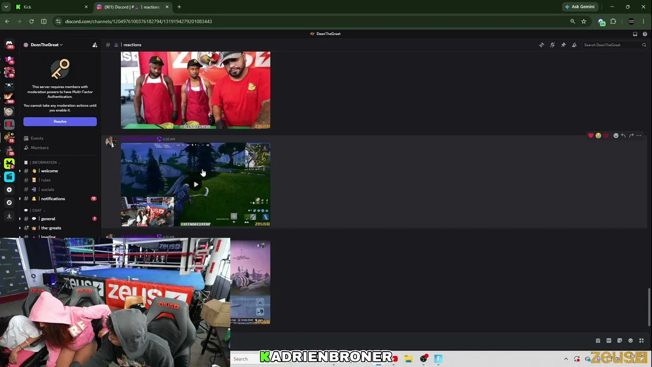
Task: Bookmark this page with star icon
Action: [584, 21]
